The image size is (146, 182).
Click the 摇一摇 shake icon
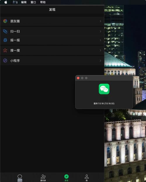pos(5,40)
